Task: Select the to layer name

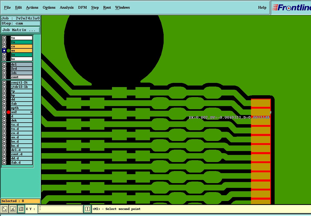Action: pyautogui.click(x=21, y=38)
